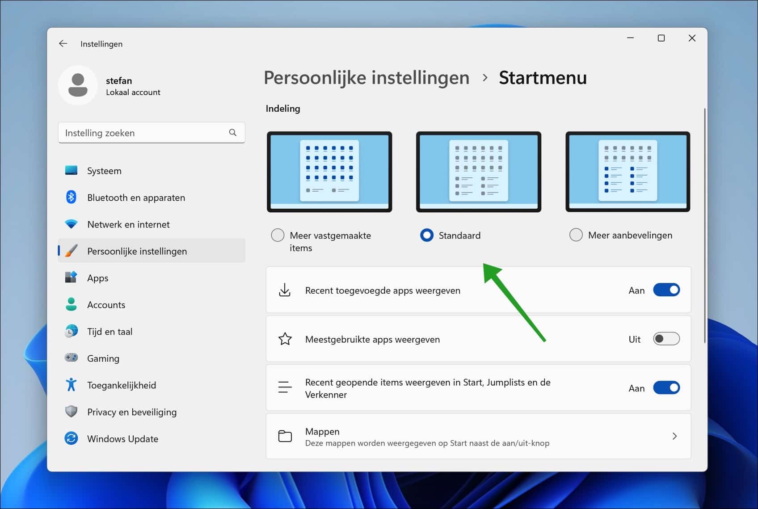The height and width of the screenshot is (509, 758).
Task: Click the Standaard layout preview image
Action: click(x=478, y=172)
